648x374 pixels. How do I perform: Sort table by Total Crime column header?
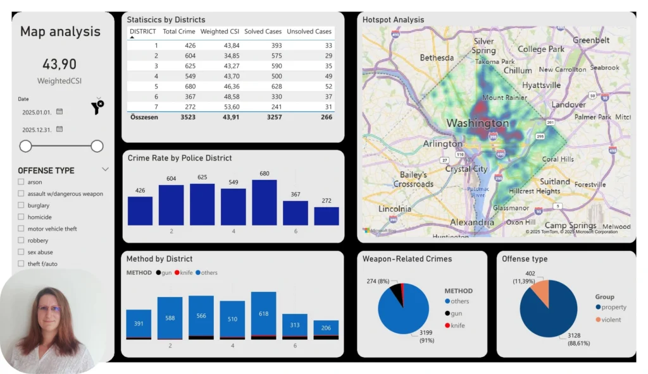[178, 31]
